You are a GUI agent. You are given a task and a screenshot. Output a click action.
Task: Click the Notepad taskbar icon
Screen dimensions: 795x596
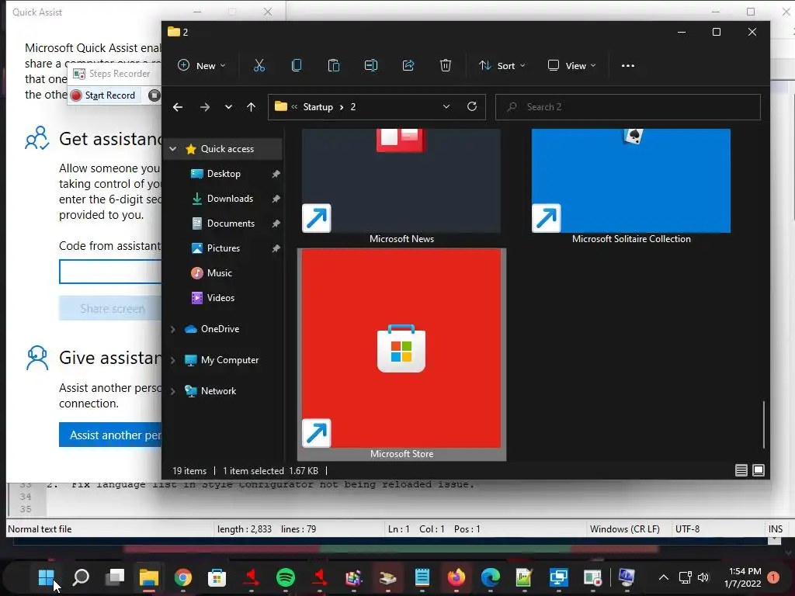pos(422,577)
